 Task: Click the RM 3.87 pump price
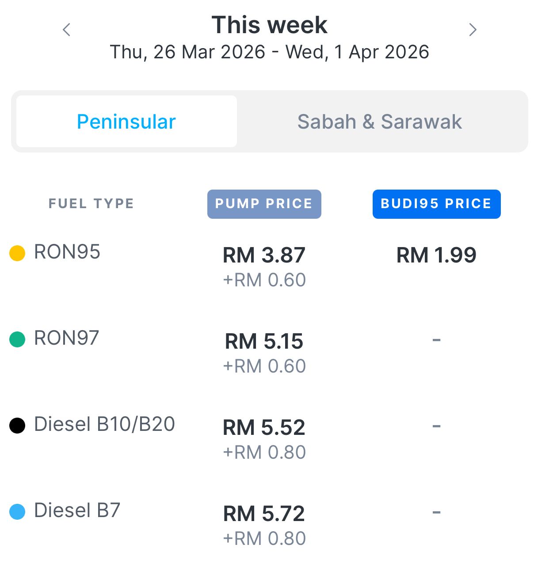pyautogui.click(x=264, y=255)
